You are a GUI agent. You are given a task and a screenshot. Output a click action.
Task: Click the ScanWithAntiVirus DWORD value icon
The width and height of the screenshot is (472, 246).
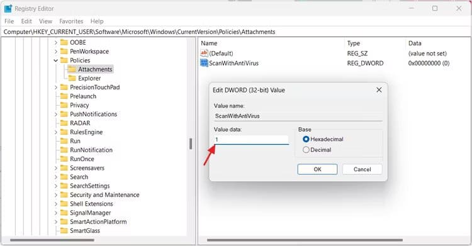coord(204,63)
